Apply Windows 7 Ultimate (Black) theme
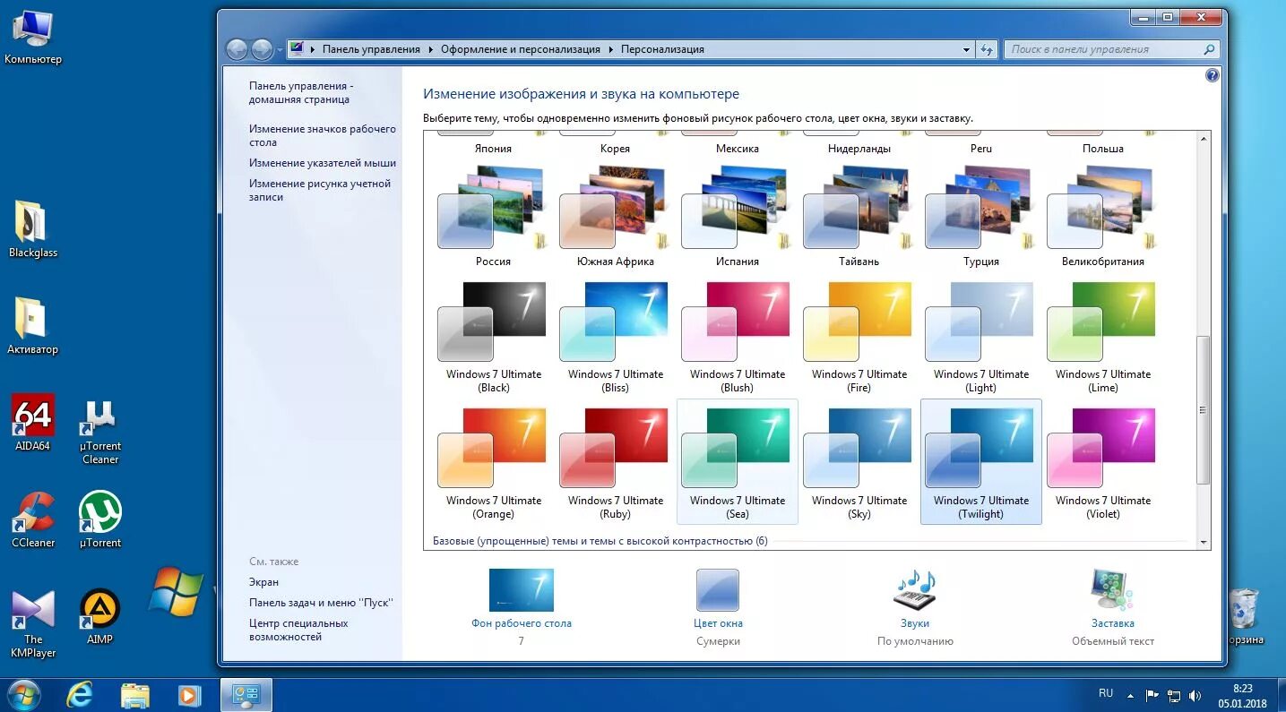This screenshot has width=1286, height=712. [494, 338]
